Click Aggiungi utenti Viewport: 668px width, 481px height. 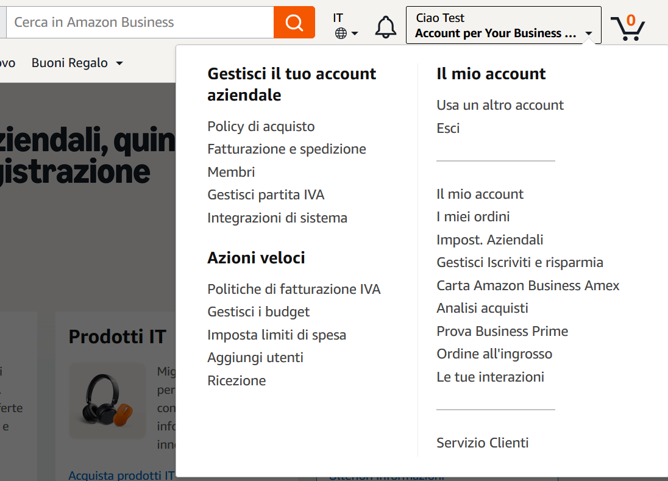coord(255,357)
